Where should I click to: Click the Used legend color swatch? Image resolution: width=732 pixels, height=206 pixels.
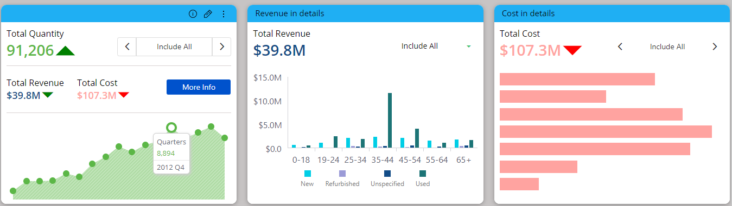pyautogui.click(x=423, y=174)
